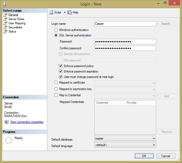Select the Server Roles page icon
182x163 pixels.
5,19
